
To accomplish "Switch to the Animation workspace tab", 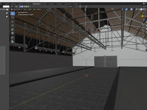I will (51, 4).
